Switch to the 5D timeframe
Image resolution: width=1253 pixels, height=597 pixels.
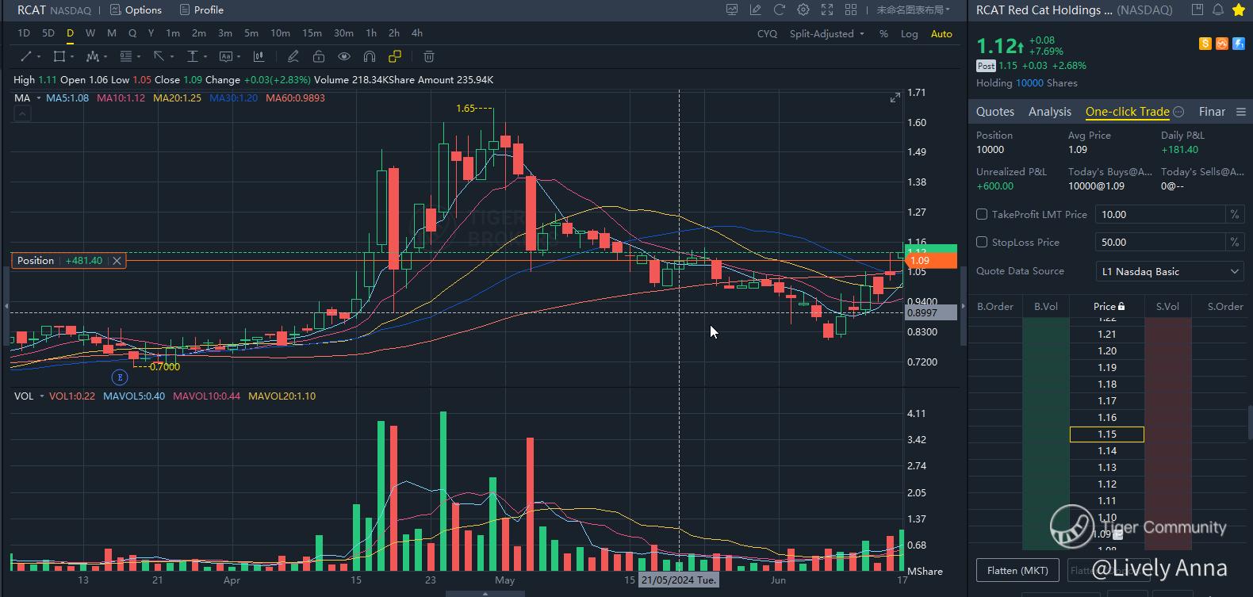click(x=48, y=33)
